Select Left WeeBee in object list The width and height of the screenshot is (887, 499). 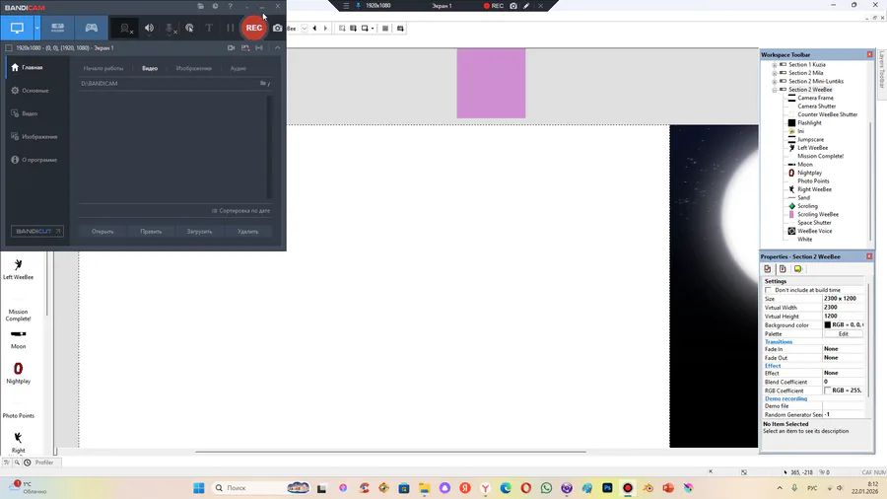click(x=18, y=270)
